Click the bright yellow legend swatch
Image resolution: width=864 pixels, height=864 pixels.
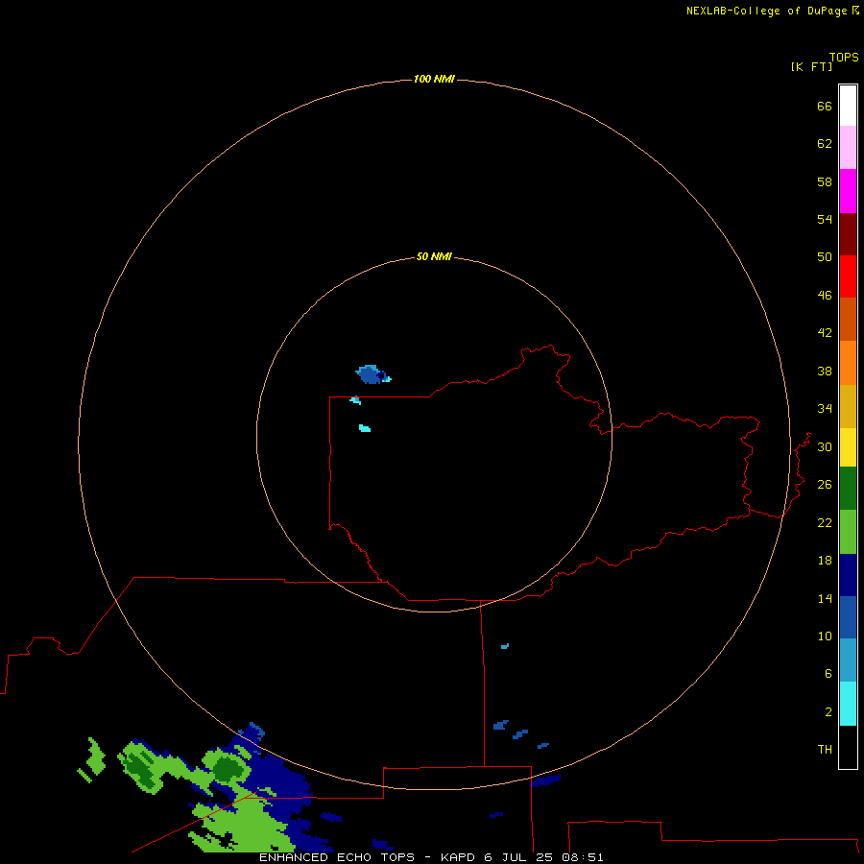click(x=848, y=446)
